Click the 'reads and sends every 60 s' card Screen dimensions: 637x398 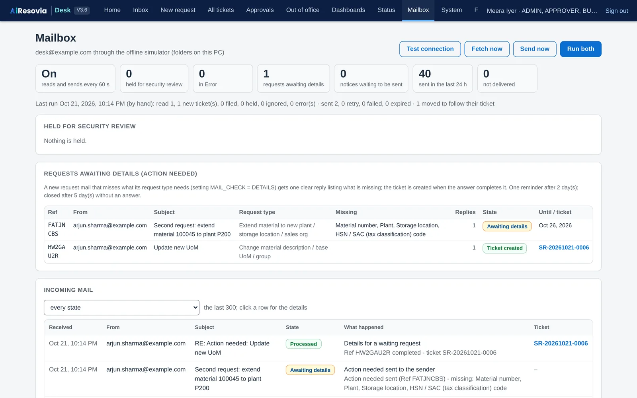pyautogui.click(x=75, y=78)
